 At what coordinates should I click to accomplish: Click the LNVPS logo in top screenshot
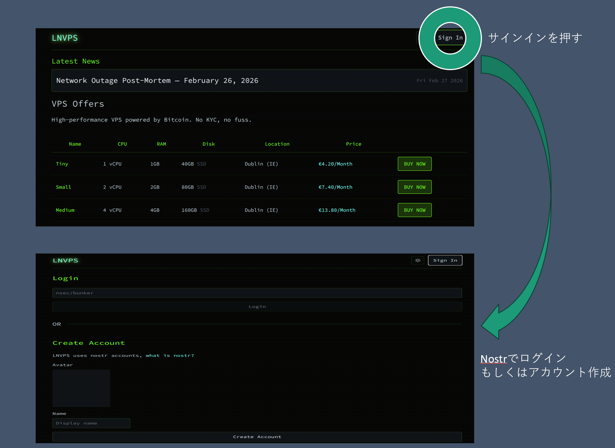tap(65, 38)
